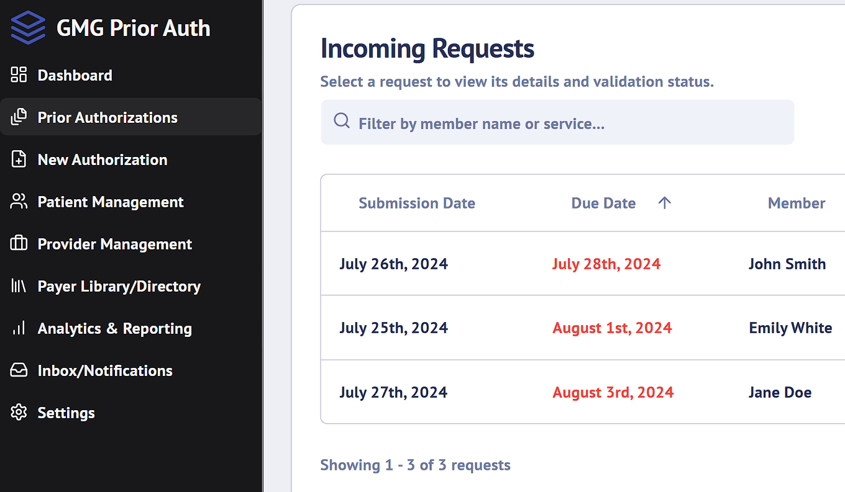The height and width of the screenshot is (492, 845).
Task: Click the Settings gear icon
Action: pos(19,413)
